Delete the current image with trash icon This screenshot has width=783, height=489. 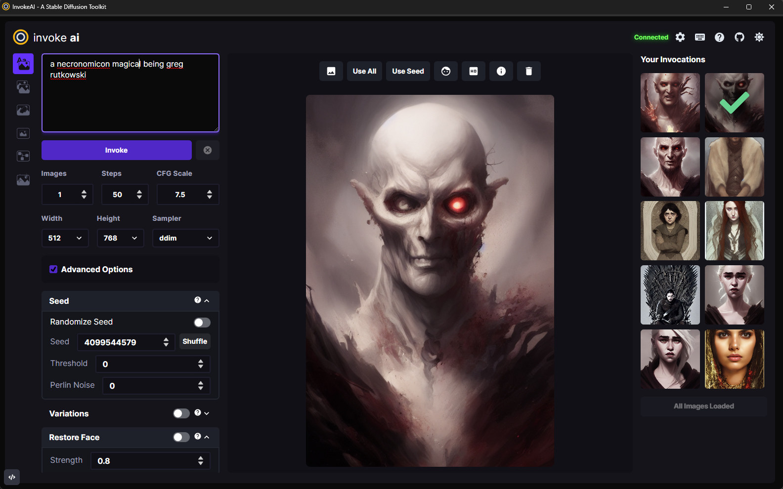coord(529,71)
